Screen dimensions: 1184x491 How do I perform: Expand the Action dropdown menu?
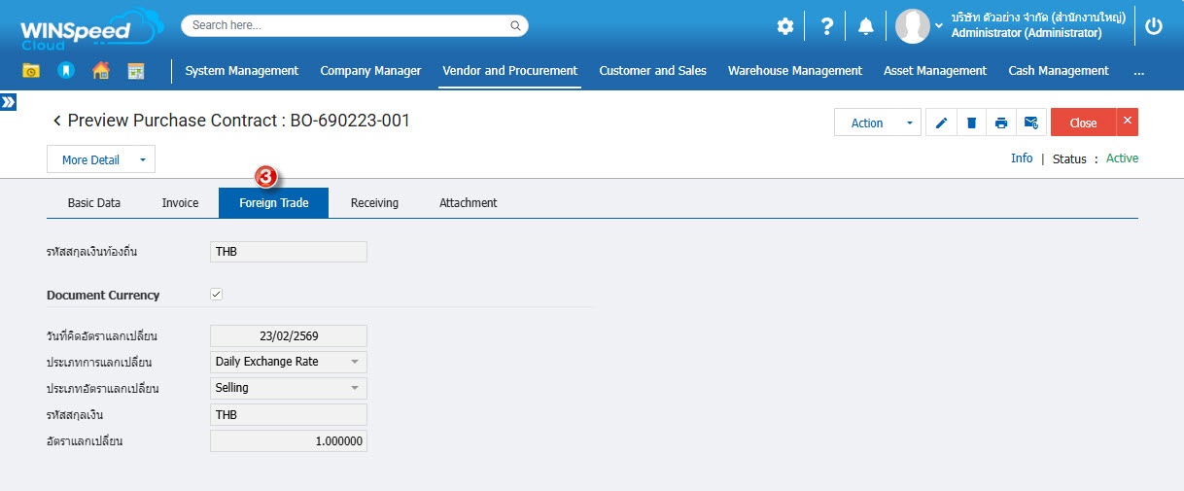click(877, 123)
